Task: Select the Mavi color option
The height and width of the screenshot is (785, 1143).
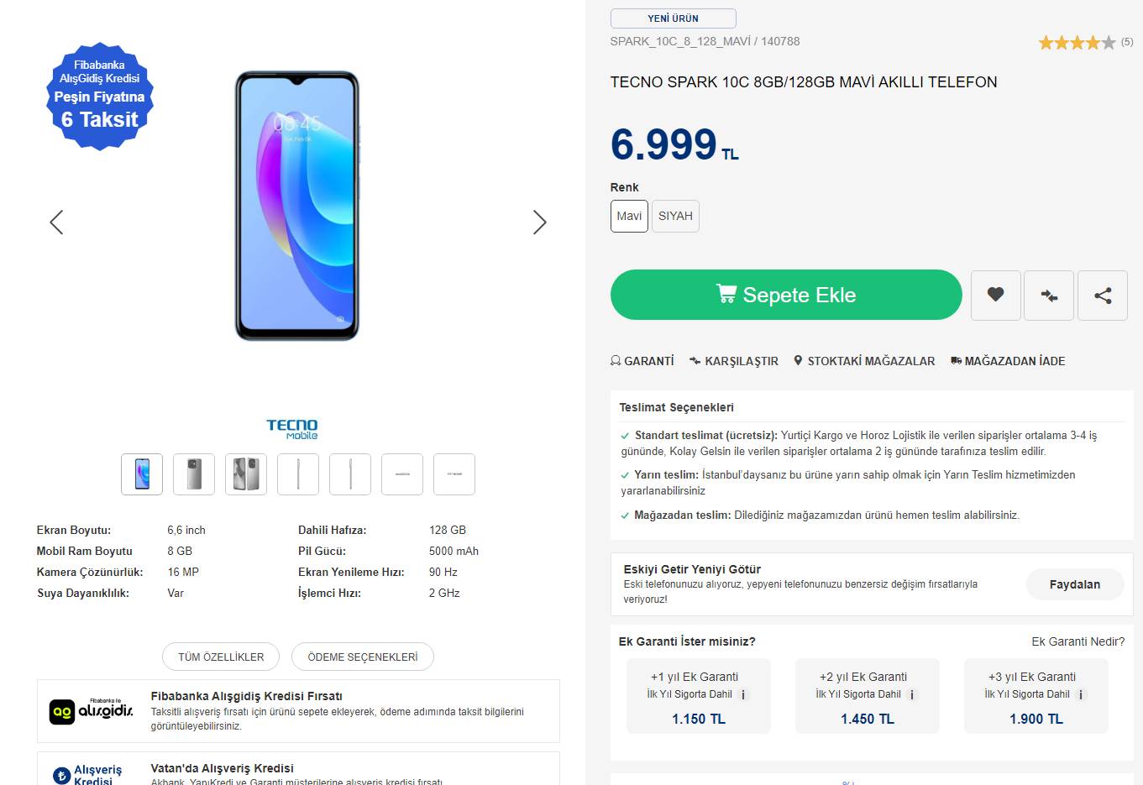Action: (629, 216)
